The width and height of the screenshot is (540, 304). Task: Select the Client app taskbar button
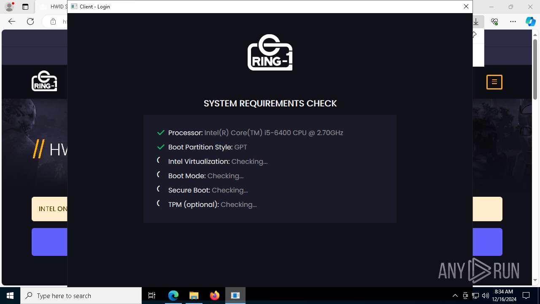[x=235, y=296]
